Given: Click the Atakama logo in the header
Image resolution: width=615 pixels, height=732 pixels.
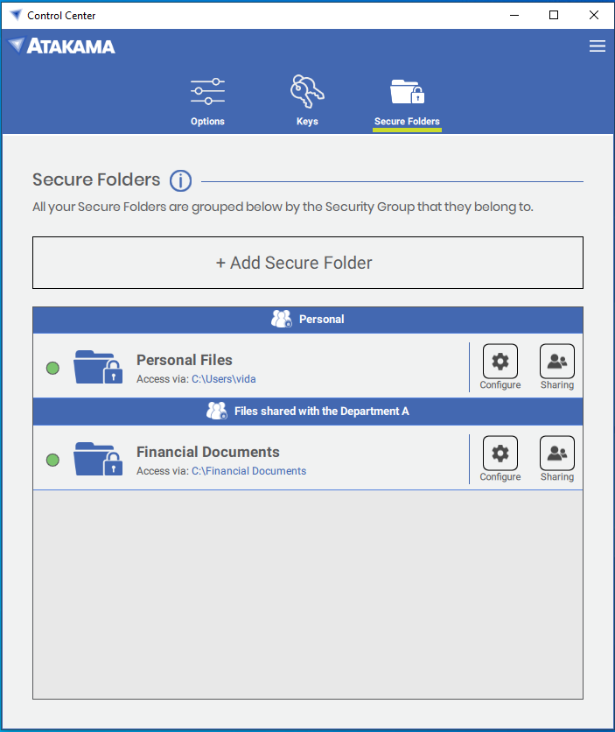Looking at the screenshot, I should click(x=61, y=46).
